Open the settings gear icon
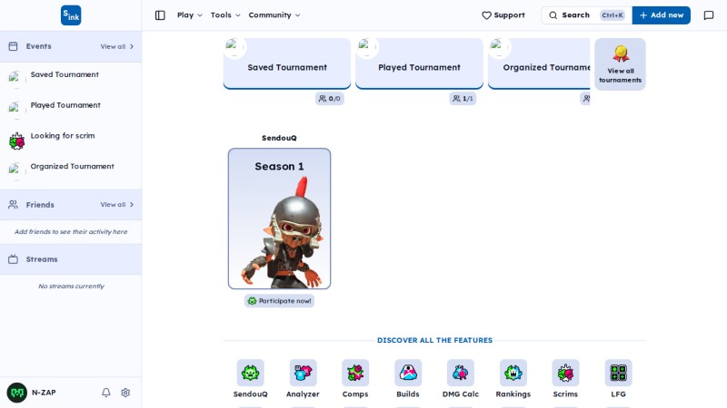Screen dimensions: 727x408 (x=125, y=393)
